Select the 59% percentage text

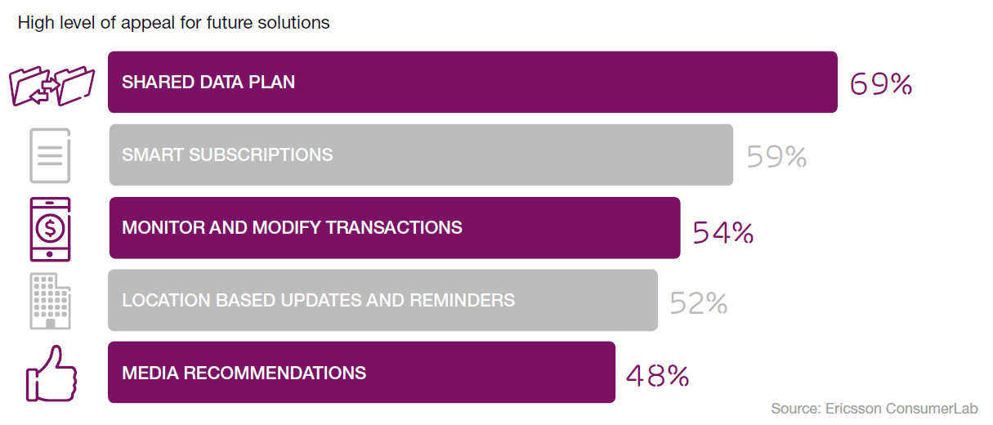[x=776, y=157]
